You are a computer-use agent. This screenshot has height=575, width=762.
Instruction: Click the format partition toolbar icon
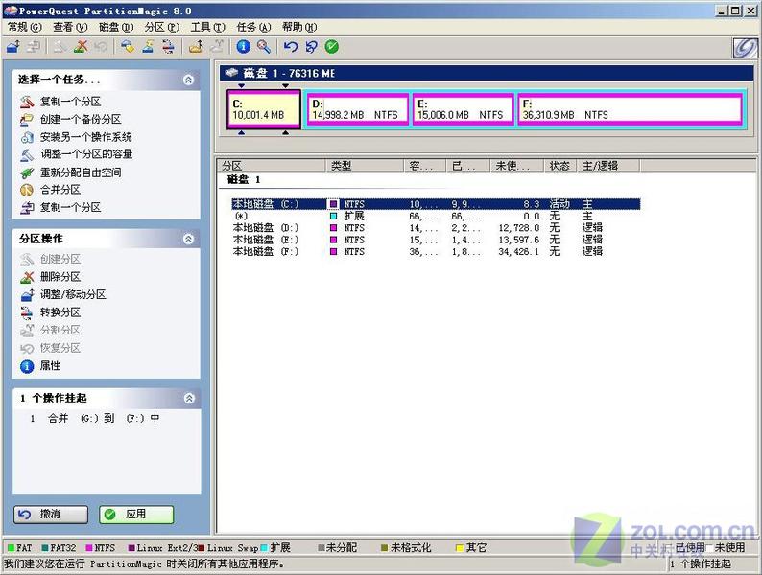(148, 47)
